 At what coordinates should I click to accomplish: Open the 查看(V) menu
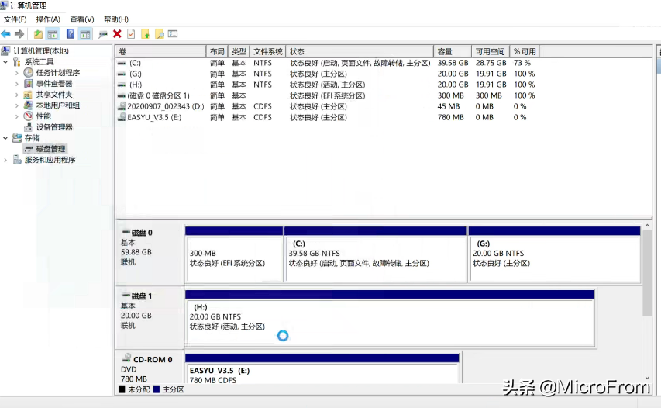pyautogui.click(x=81, y=19)
